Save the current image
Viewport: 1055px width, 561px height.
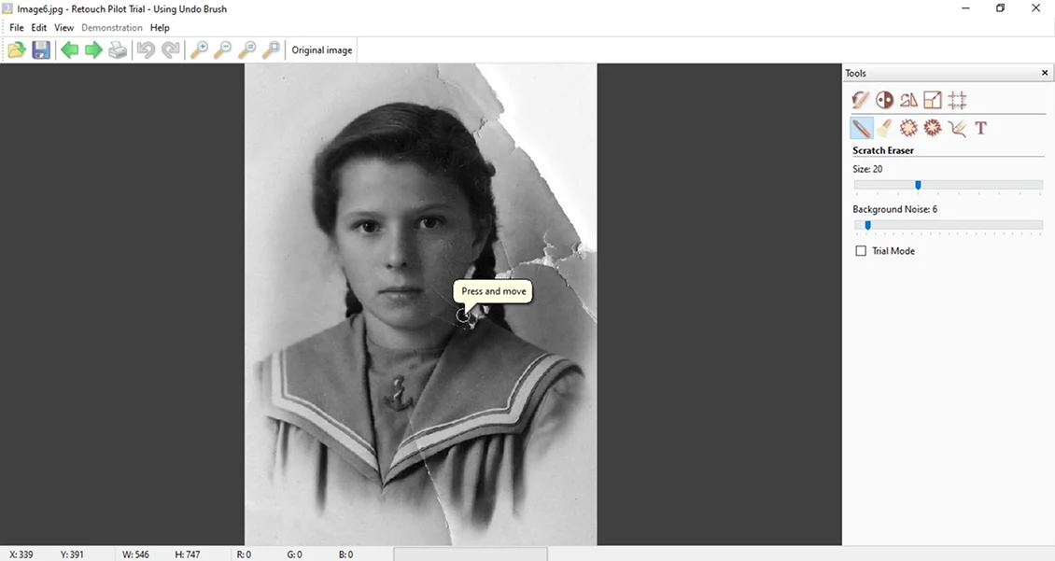coord(41,49)
